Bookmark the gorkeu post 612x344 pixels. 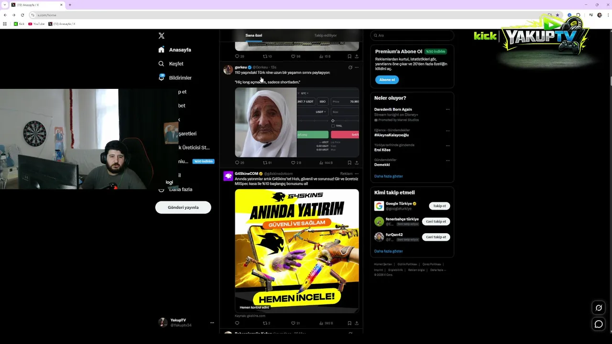[x=350, y=162]
